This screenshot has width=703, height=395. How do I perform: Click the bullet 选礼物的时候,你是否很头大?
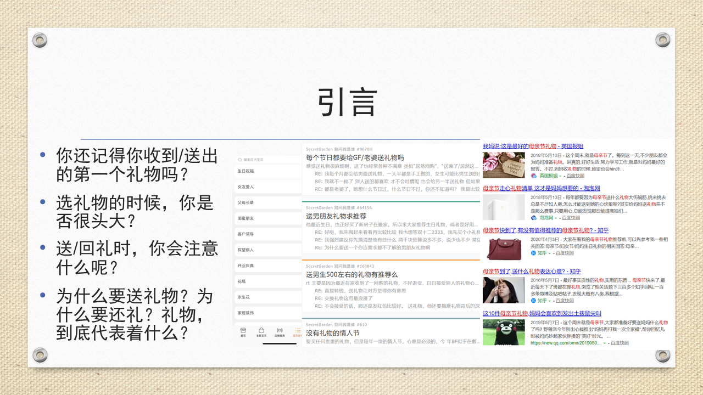tap(135, 212)
